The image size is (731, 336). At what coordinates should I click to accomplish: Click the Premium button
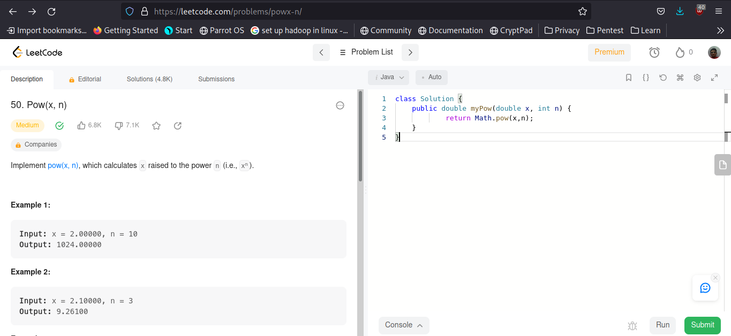[x=609, y=52]
